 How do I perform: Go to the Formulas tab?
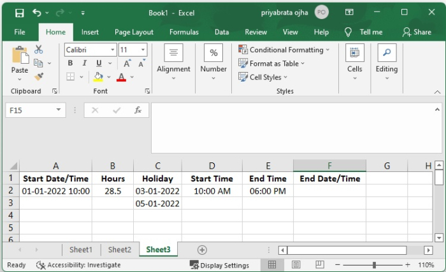pyautogui.click(x=184, y=32)
